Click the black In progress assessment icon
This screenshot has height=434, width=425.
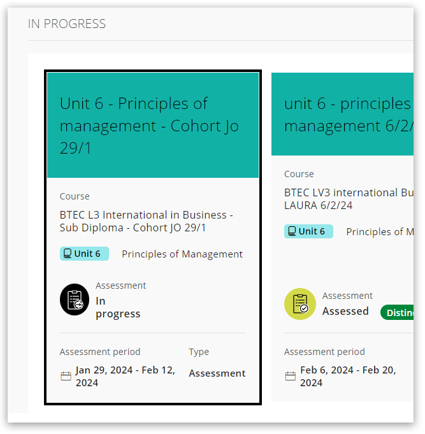point(75,300)
